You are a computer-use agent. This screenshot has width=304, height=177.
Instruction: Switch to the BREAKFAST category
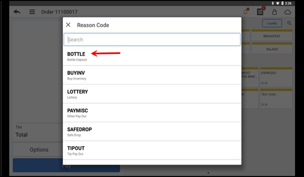coord(272,36)
